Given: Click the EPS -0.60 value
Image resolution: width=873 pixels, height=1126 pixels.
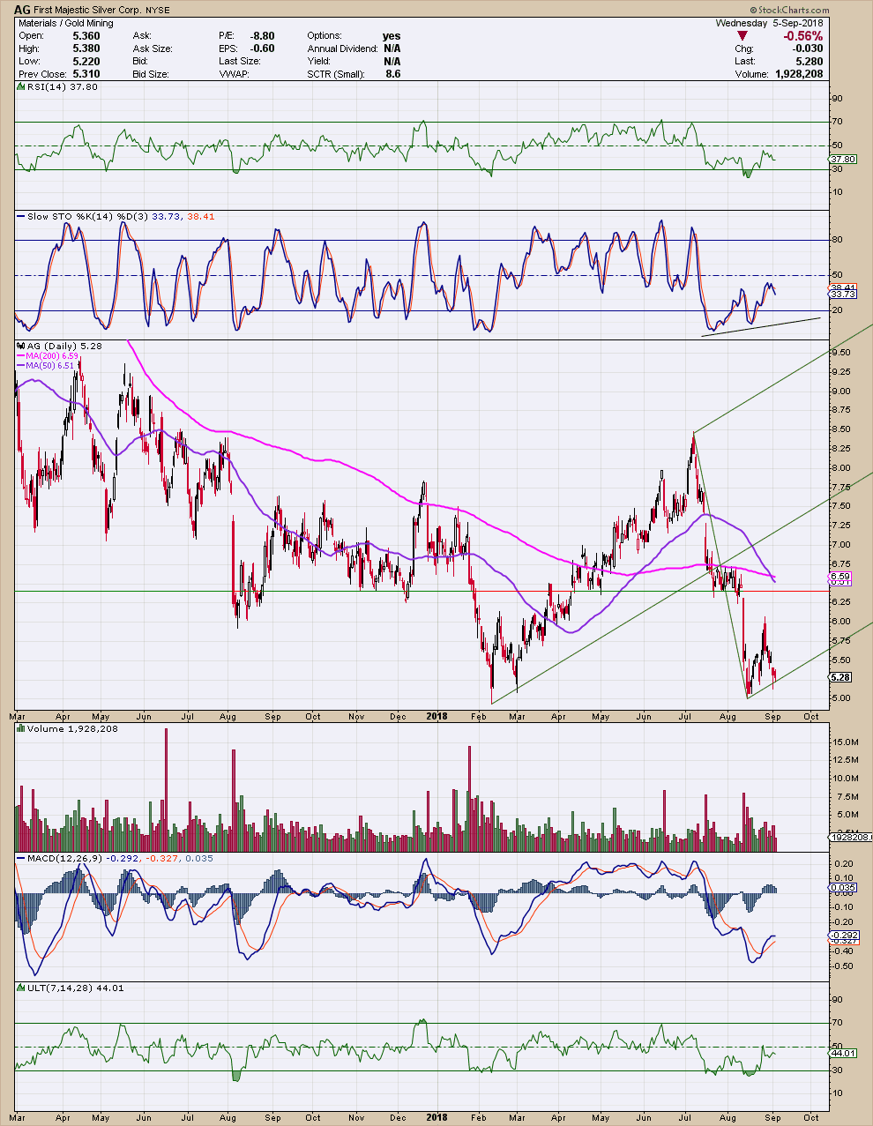Looking at the screenshot, I should click(x=262, y=48).
